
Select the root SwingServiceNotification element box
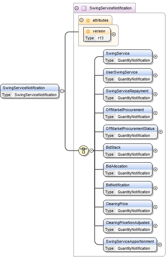coord(30,91)
